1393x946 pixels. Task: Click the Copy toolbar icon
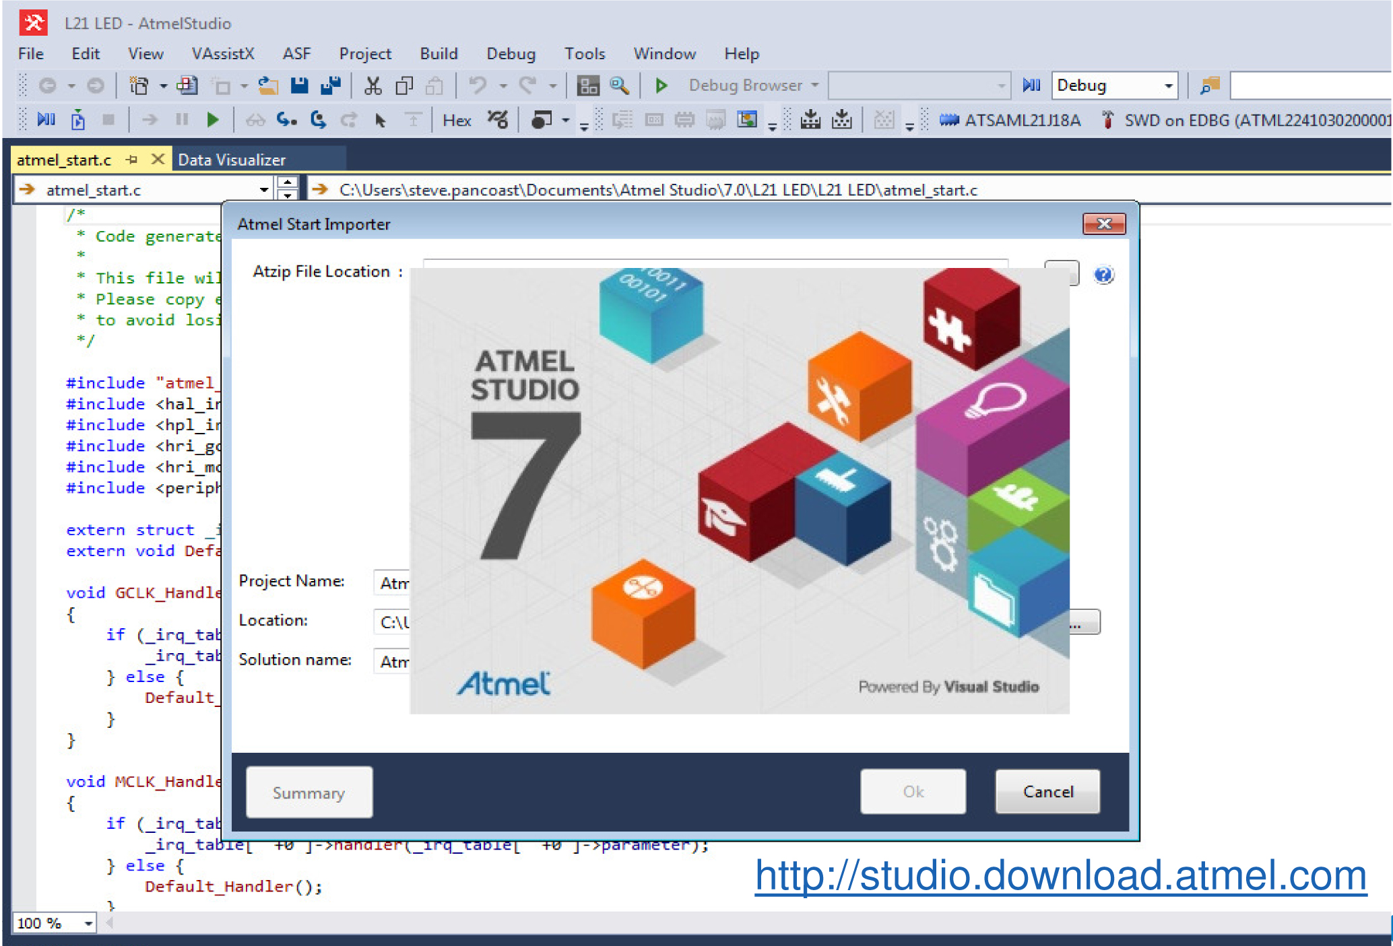tap(404, 86)
